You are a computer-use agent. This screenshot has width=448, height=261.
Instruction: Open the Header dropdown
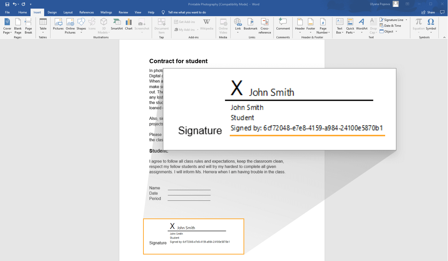point(300,26)
